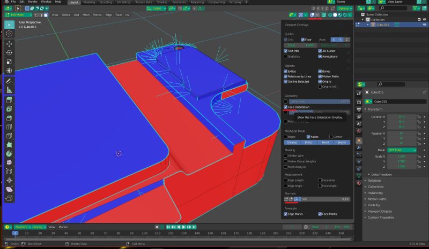The height and width of the screenshot is (249, 429).
Task: Activate the Scale tool
Action: pos(9,61)
